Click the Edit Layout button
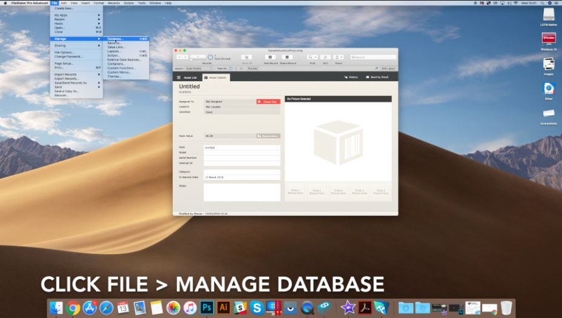This screenshot has width=562, height=318. pos(388,68)
